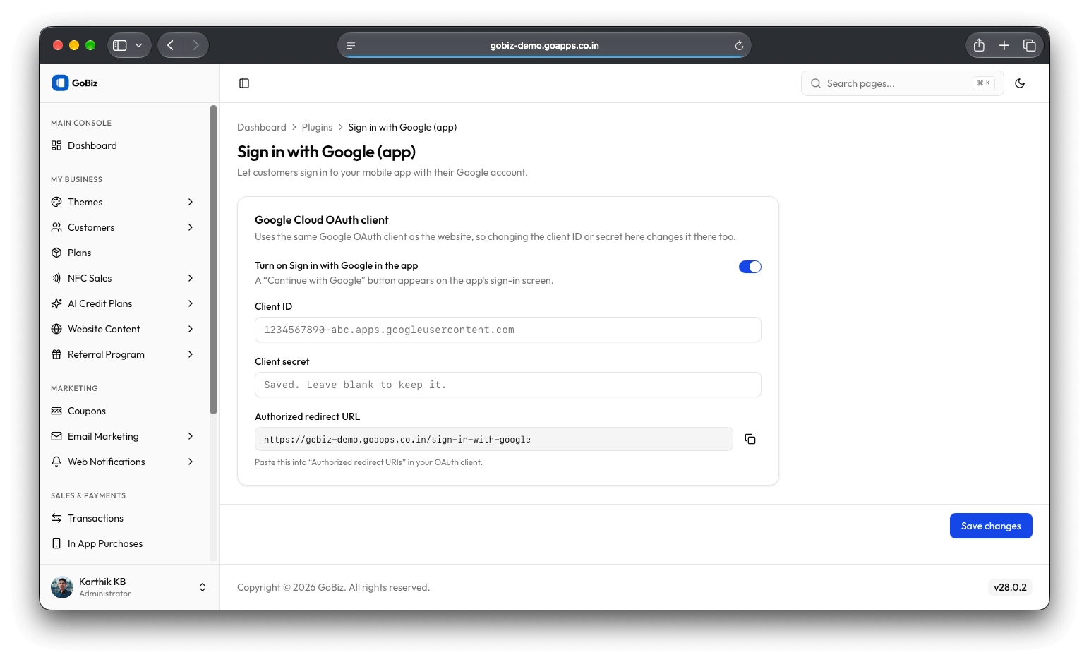Focus the Client ID field

point(508,330)
